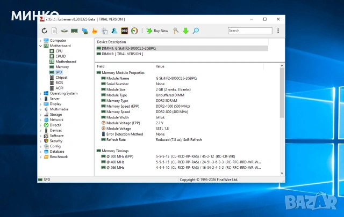
Task: Launch the flame stability test icon
Action: coord(95,31)
